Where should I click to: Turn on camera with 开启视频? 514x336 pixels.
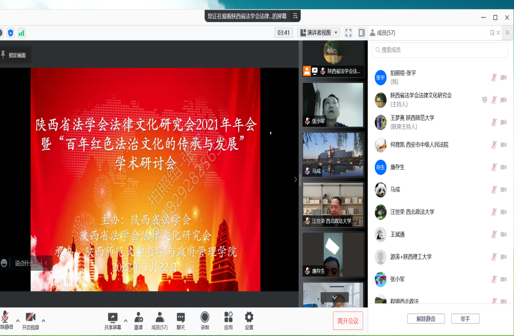(x=30, y=321)
